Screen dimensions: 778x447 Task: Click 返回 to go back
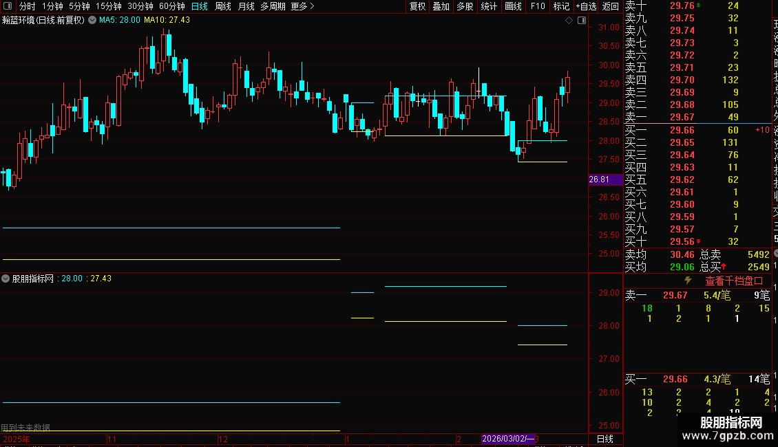610,6
